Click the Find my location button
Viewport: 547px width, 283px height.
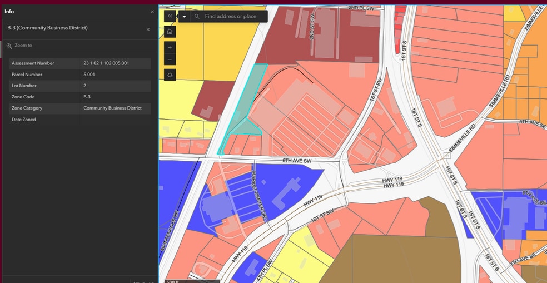click(x=170, y=75)
